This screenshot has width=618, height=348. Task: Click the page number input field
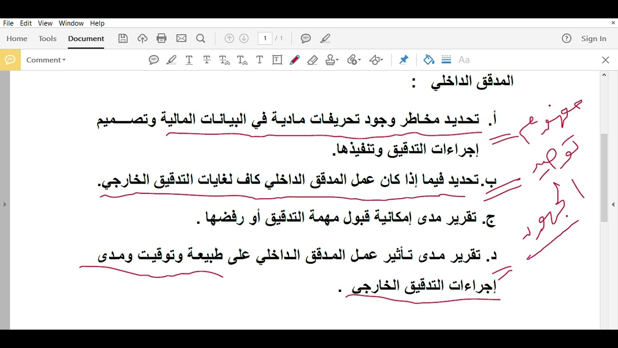pos(265,39)
